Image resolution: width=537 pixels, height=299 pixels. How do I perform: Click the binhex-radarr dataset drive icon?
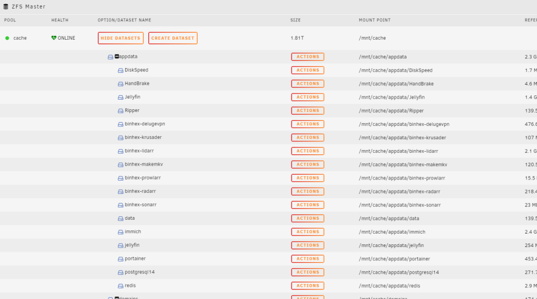click(120, 192)
